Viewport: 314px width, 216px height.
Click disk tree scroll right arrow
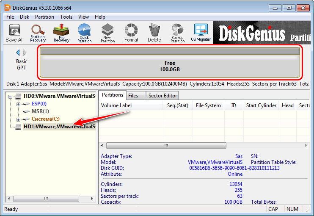92,199
